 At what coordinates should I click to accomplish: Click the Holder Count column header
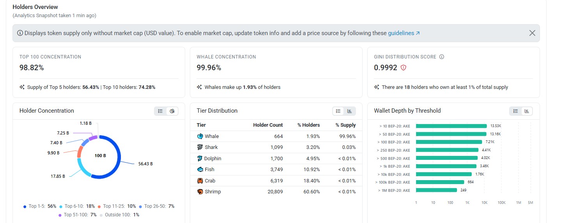(x=268, y=125)
